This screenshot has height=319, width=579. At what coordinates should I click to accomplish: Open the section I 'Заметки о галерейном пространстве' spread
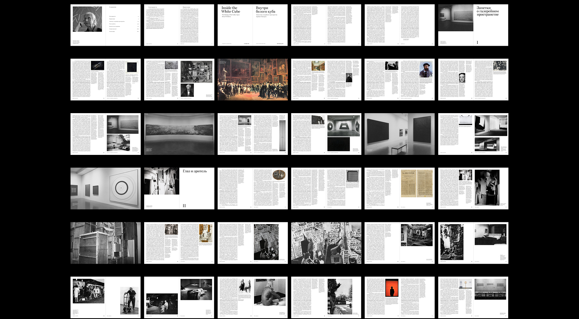coord(473,25)
